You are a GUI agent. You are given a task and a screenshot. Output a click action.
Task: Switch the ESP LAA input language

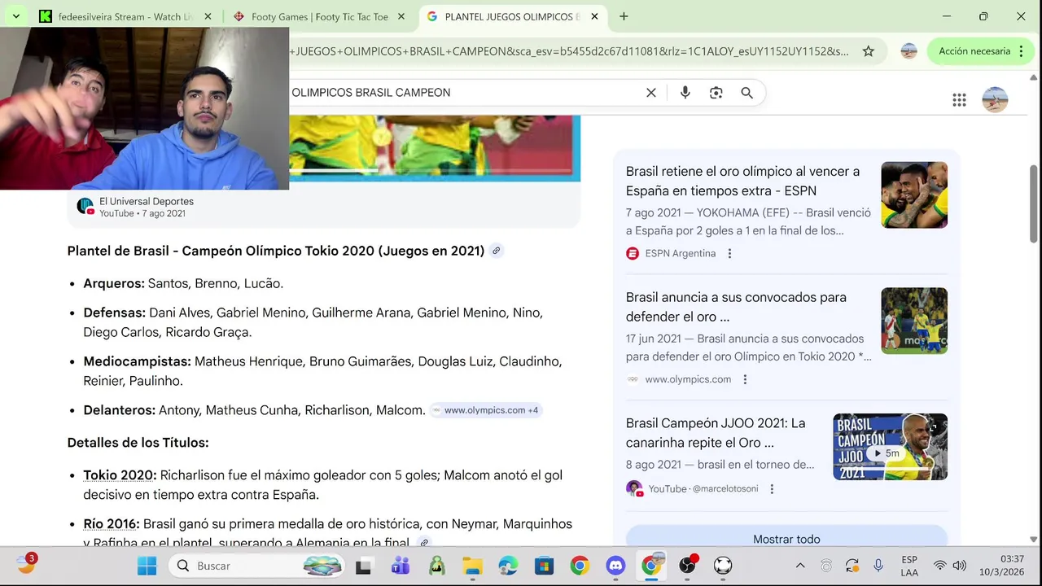click(x=909, y=566)
